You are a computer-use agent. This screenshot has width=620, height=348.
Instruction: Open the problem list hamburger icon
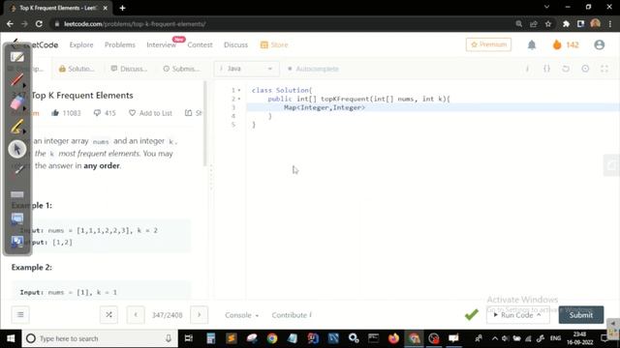tap(20, 314)
